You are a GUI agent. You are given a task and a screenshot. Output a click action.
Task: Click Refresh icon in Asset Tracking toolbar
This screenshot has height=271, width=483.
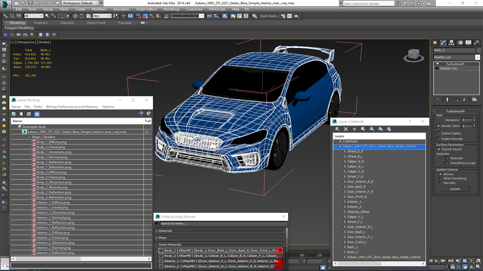14,114
